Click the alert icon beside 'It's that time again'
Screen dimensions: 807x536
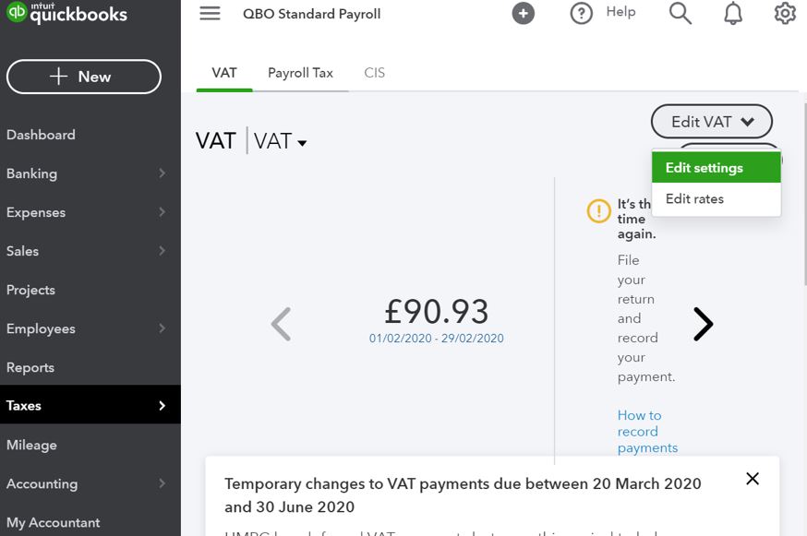597,211
